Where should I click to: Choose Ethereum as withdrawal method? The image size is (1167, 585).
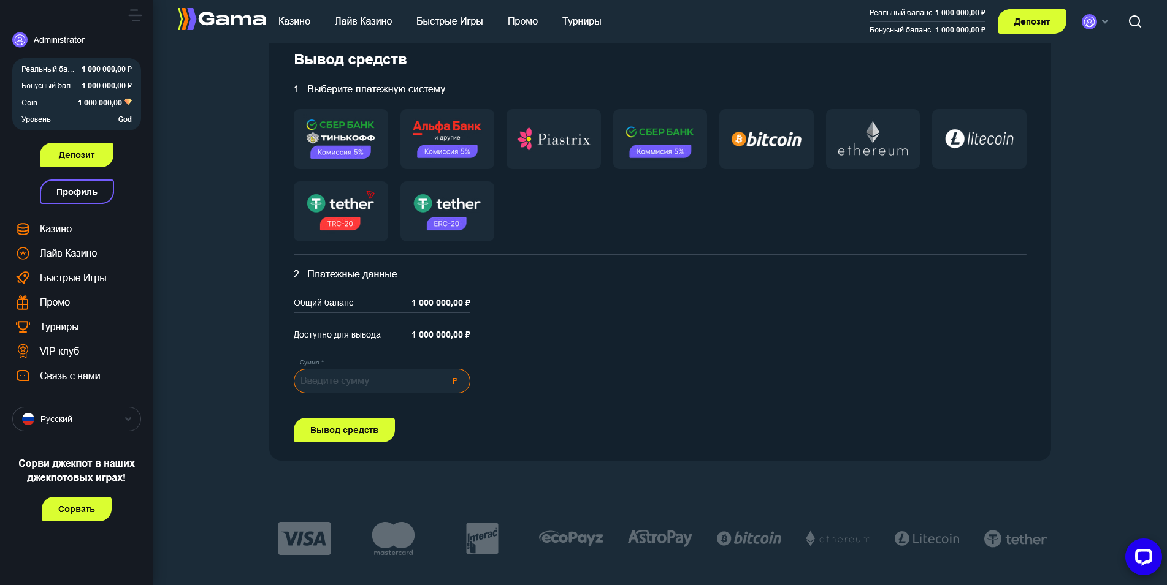tap(873, 139)
